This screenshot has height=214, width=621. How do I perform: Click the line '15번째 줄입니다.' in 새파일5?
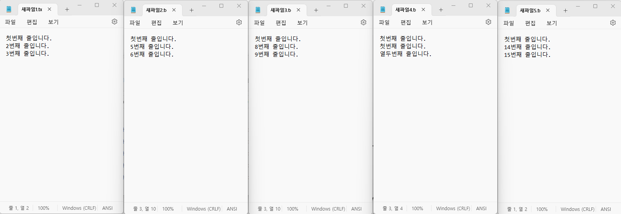click(527, 55)
